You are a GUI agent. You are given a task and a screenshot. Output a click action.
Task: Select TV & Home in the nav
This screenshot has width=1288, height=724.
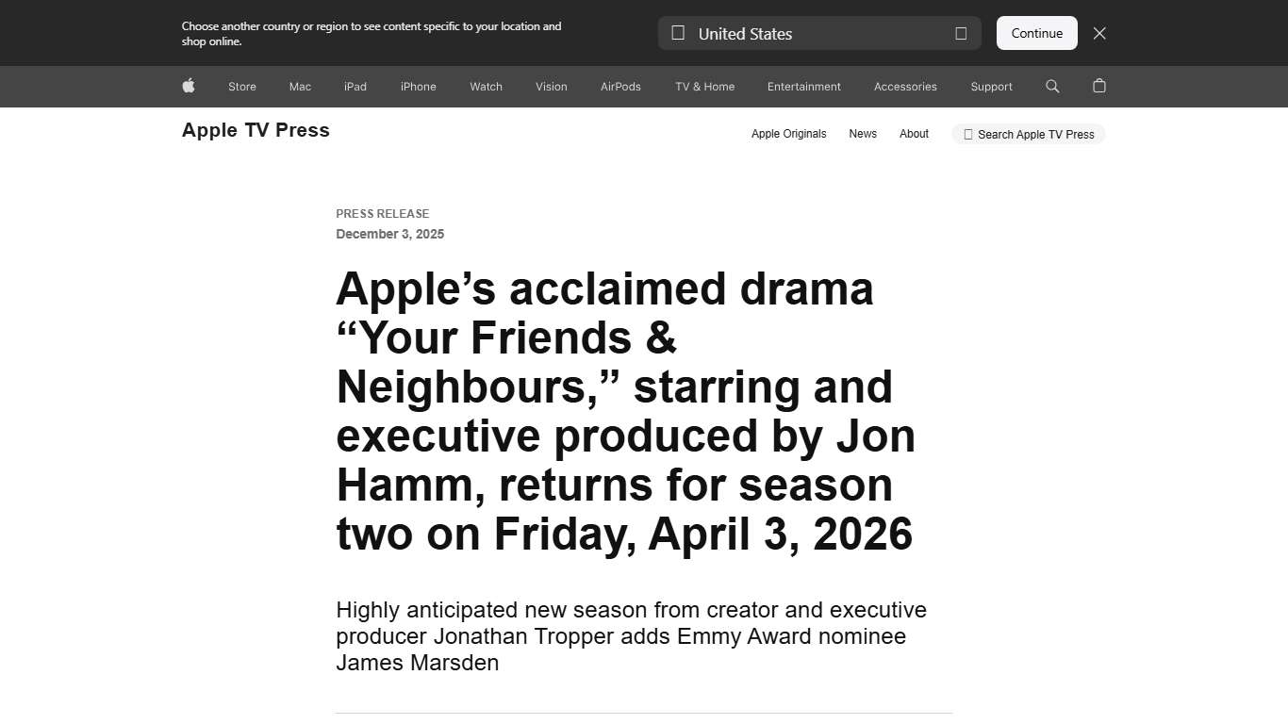click(x=703, y=86)
